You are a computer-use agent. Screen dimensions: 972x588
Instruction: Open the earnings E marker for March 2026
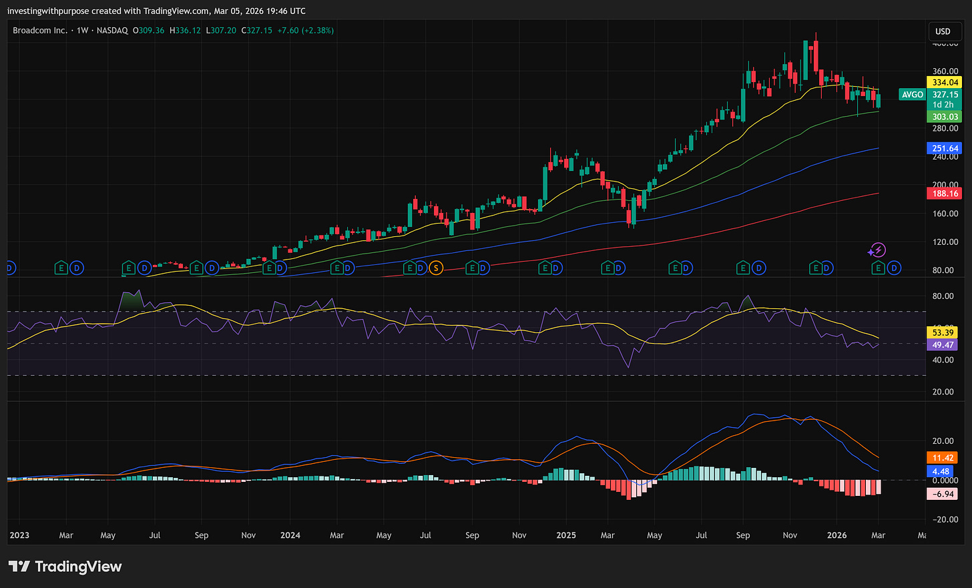click(x=879, y=268)
